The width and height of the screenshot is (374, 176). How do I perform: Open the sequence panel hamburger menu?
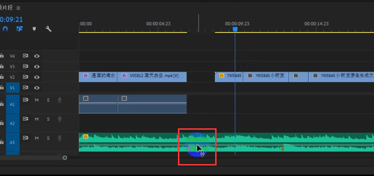(x=18, y=8)
